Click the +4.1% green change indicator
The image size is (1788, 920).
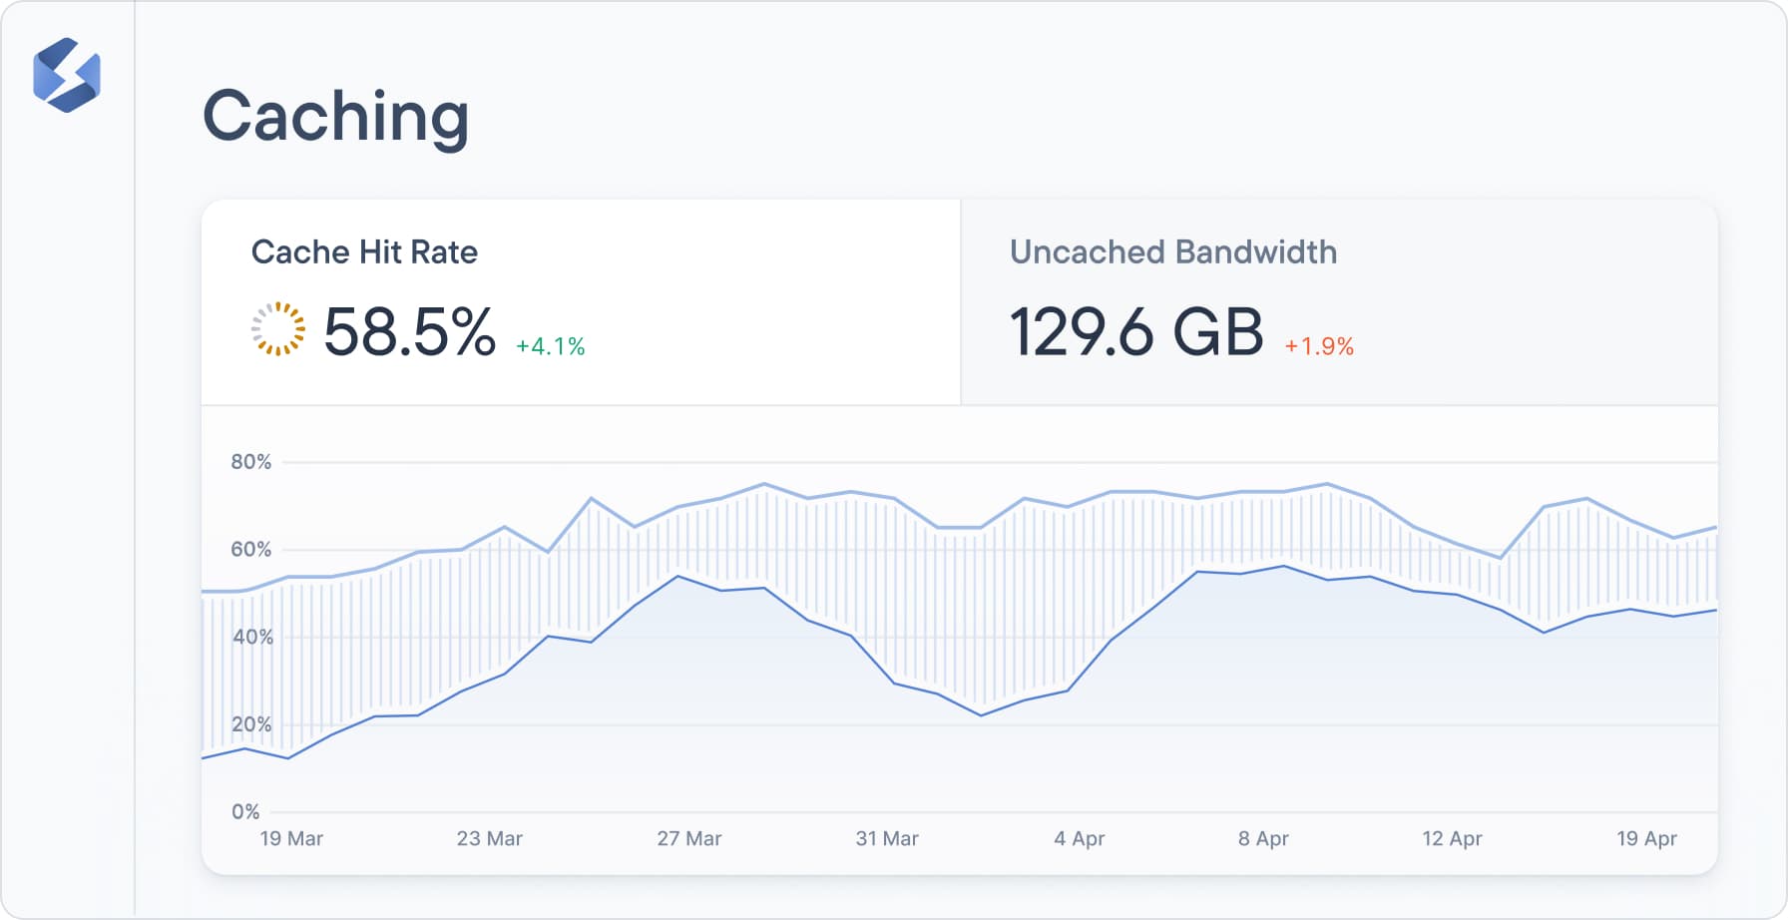click(x=550, y=346)
